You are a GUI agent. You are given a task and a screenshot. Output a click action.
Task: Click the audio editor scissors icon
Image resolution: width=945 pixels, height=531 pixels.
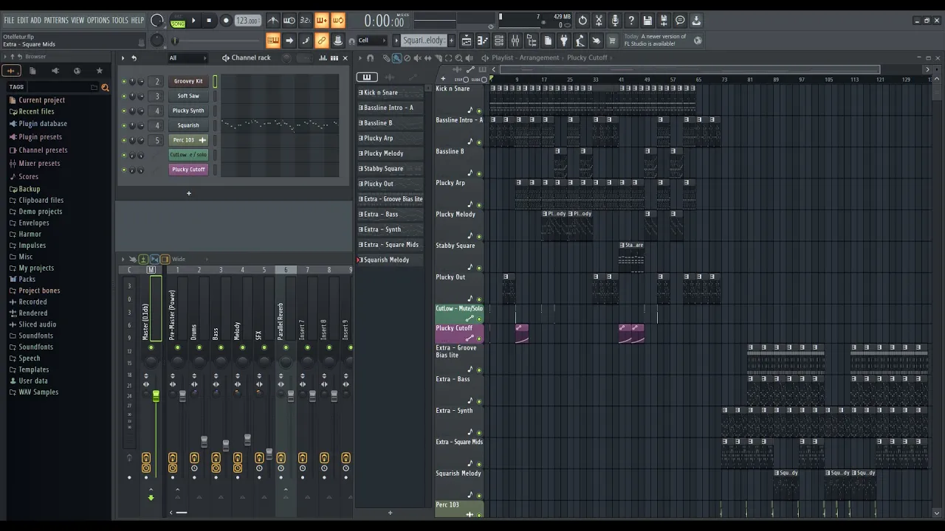pyautogui.click(x=599, y=21)
